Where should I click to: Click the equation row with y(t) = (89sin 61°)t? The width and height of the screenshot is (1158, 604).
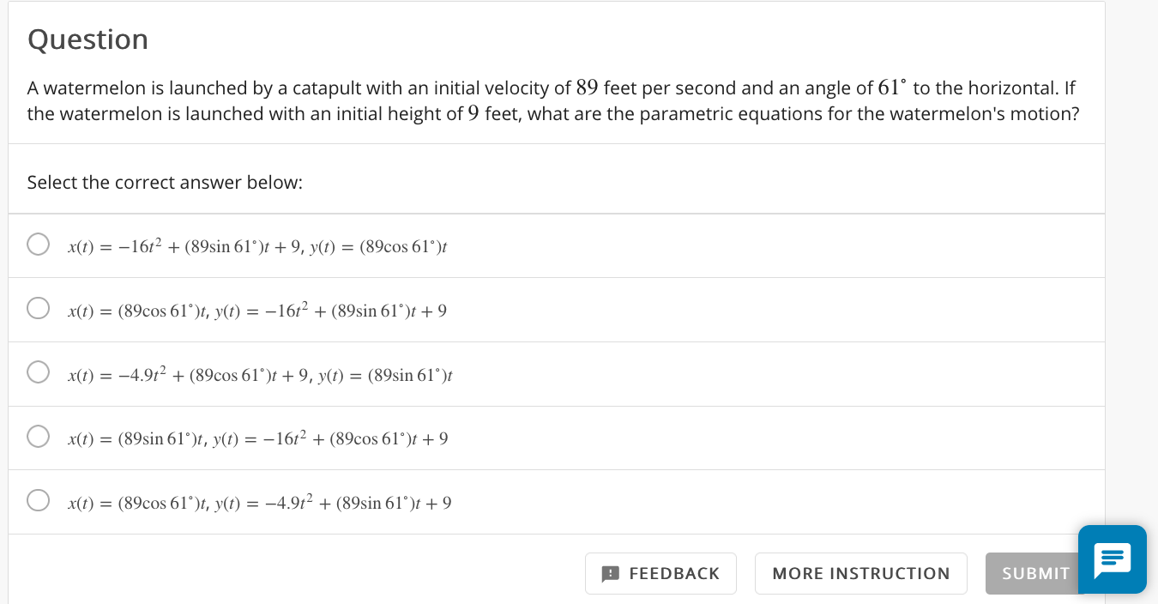point(260,374)
